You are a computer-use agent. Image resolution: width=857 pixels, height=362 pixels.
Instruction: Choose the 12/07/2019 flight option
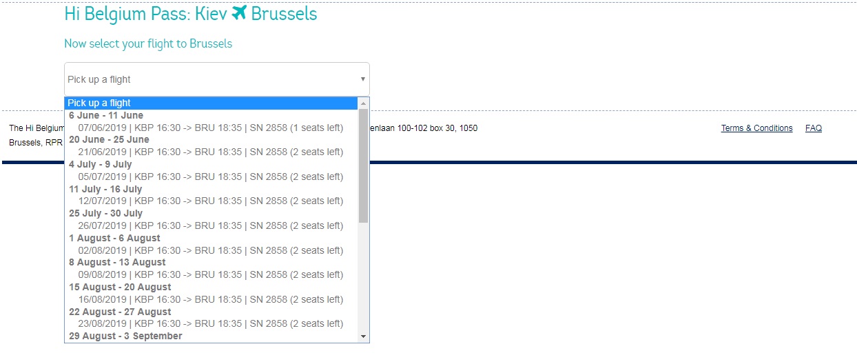(210, 201)
